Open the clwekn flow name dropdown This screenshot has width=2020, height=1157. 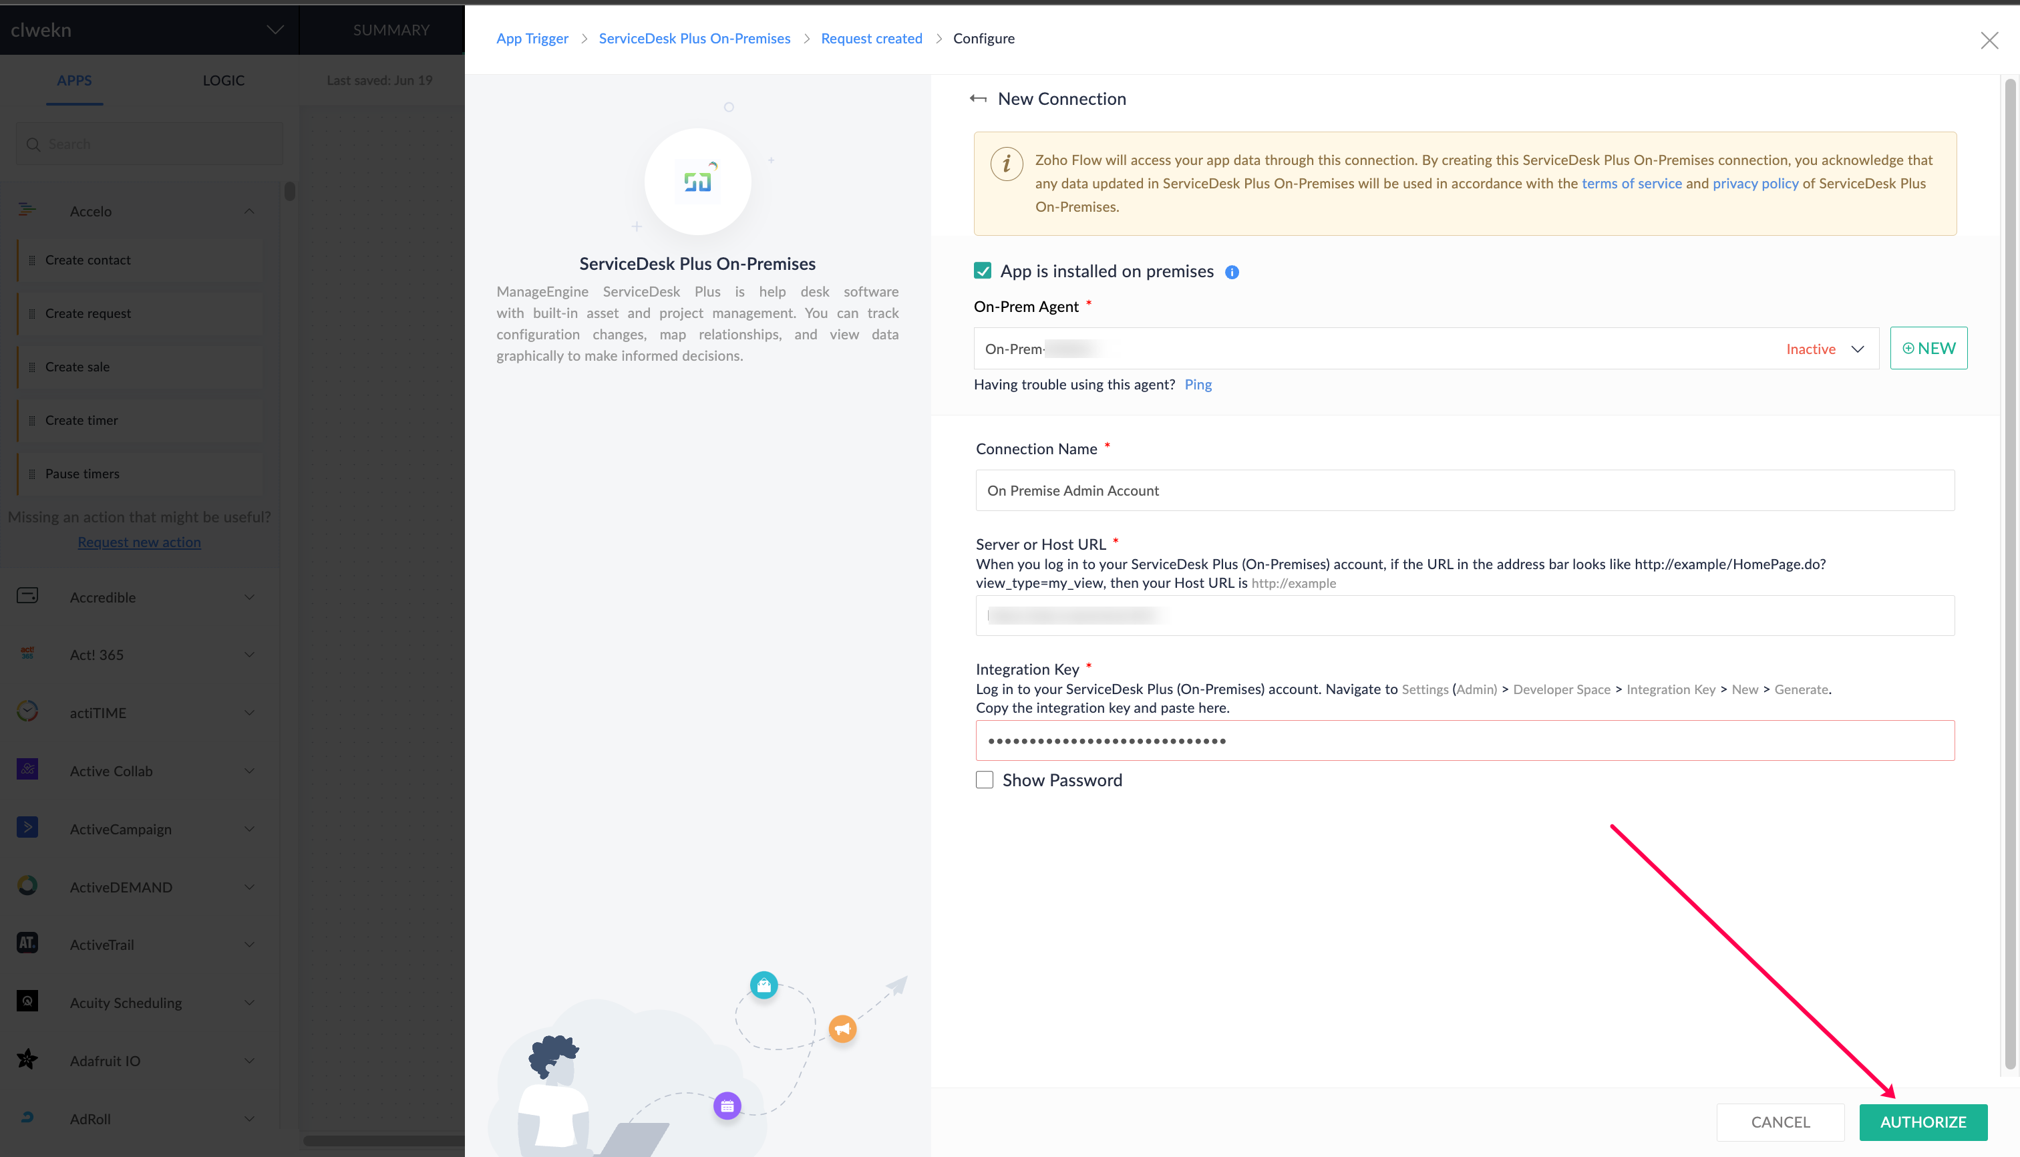275,30
